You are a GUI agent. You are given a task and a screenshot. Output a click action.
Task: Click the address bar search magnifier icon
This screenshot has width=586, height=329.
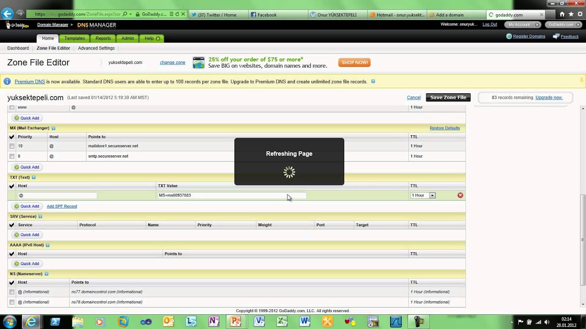[x=125, y=15]
